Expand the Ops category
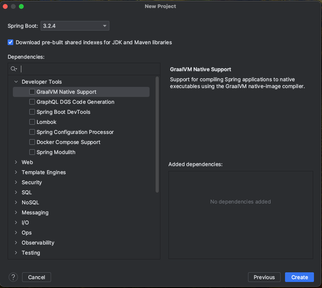Image resolution: width=322 pixels, height=288 pixels. 16,233
